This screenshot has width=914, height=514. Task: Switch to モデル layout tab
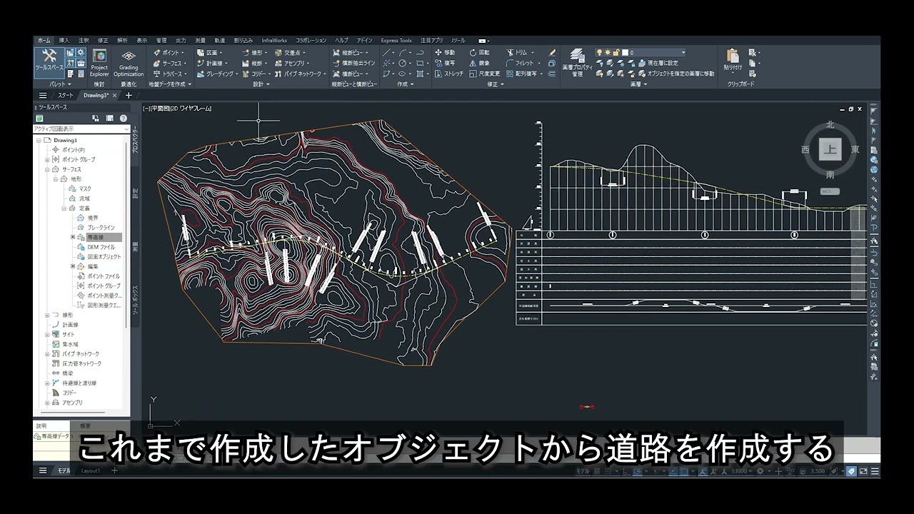tap(64, 471)
